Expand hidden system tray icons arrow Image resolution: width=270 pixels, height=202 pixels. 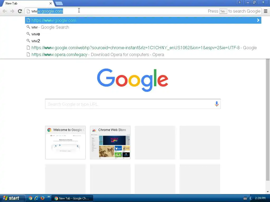click(250, 198)
